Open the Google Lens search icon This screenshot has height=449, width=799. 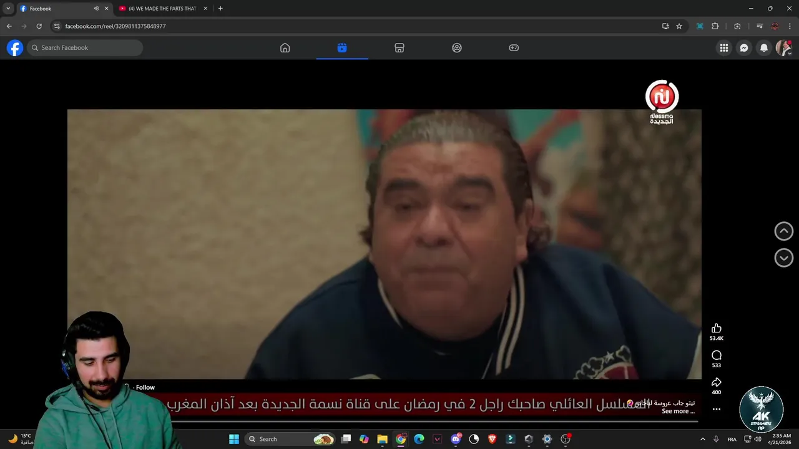click(737, 26)
